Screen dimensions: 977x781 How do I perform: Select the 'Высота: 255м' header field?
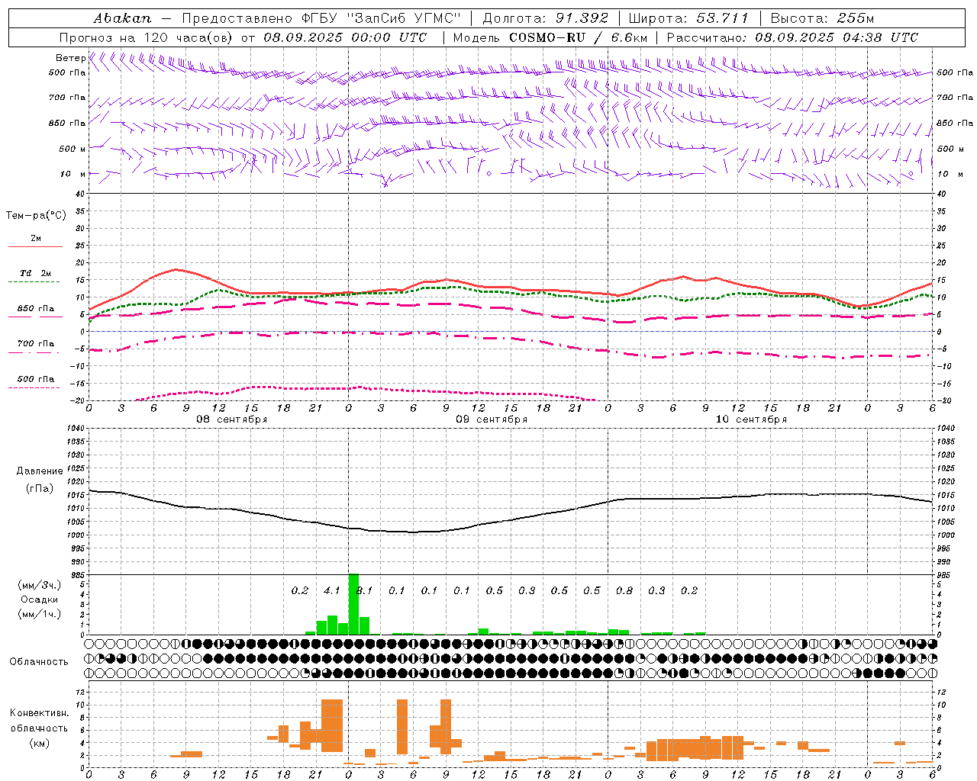pos(822,18)
